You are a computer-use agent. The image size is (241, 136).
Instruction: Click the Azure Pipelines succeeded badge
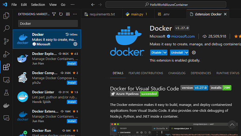[x=134, y=94]
